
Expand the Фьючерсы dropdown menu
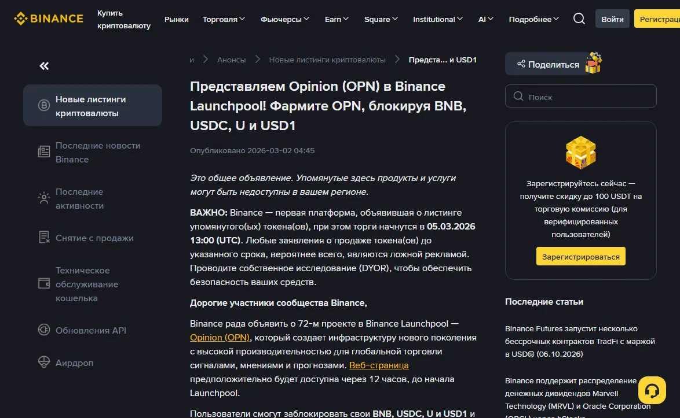[x=284, y=19]
